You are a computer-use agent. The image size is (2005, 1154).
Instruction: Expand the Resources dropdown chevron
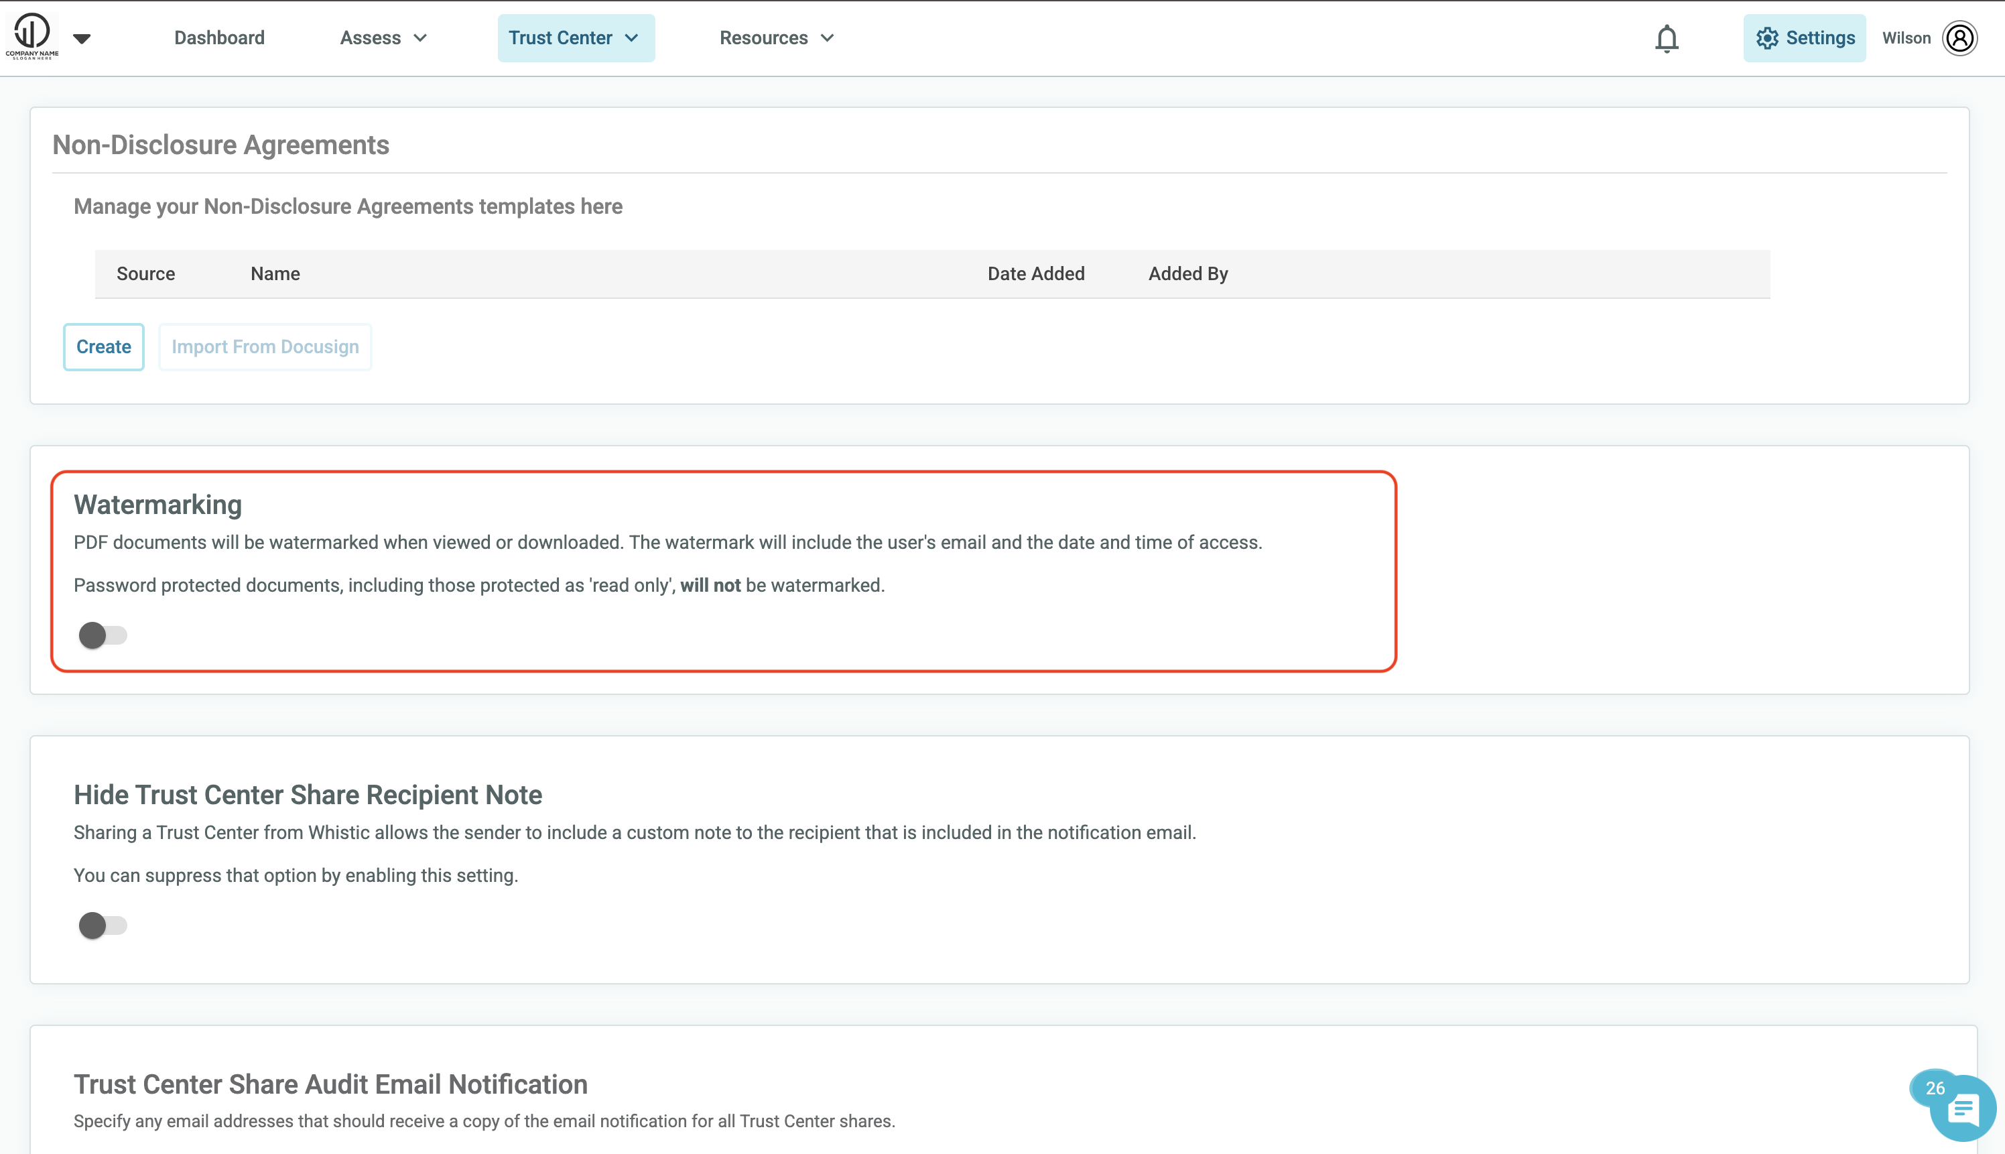point(828,38)
